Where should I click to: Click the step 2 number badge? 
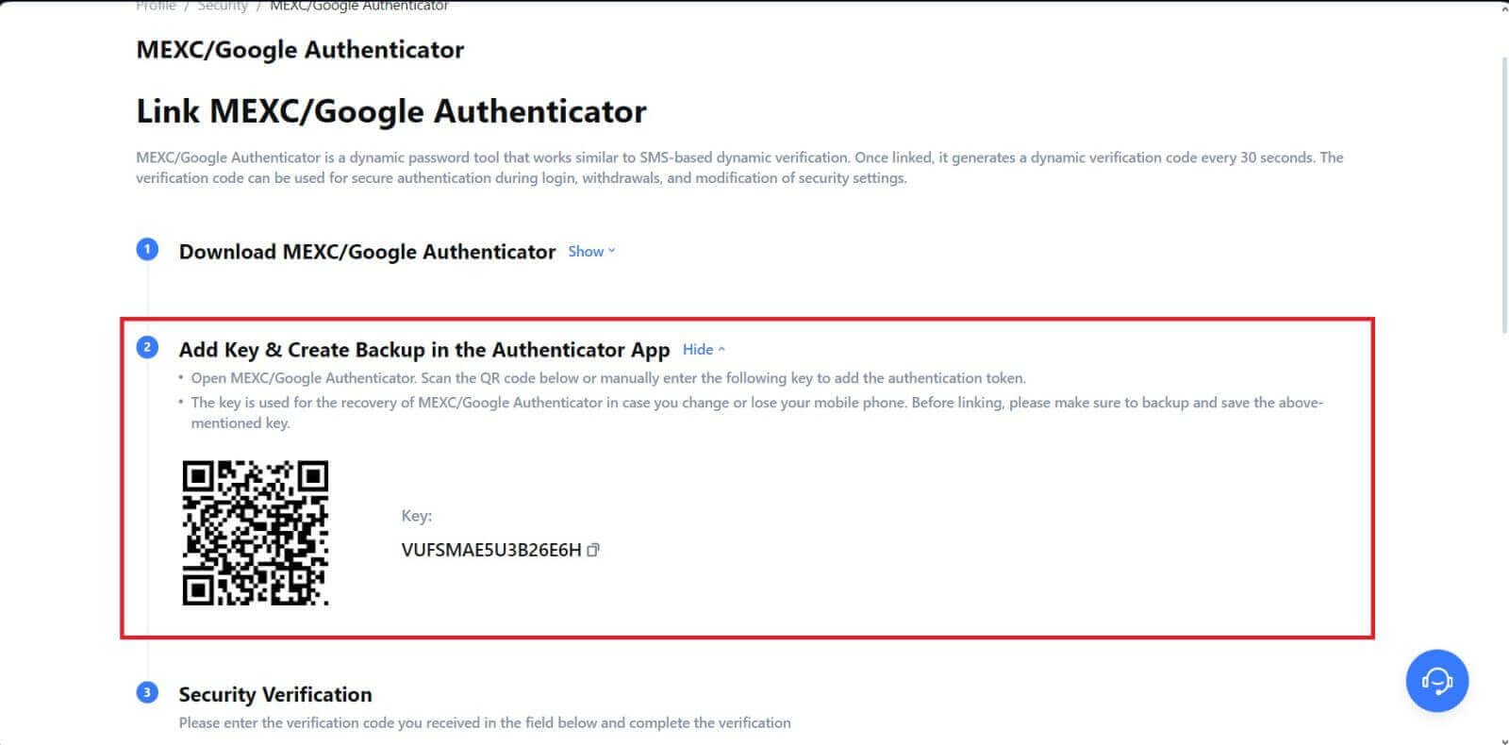point(147,348)
